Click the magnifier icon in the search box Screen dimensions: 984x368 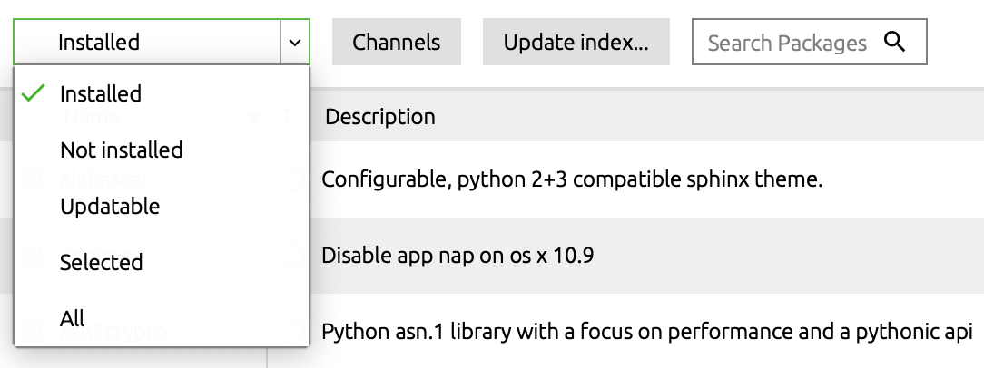click(894, 42)
